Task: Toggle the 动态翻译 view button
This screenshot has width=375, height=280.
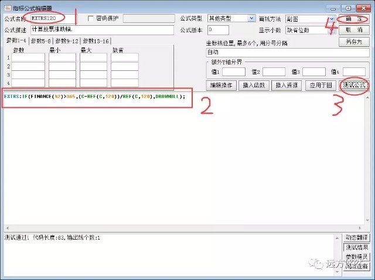Action: coord(356,237)
